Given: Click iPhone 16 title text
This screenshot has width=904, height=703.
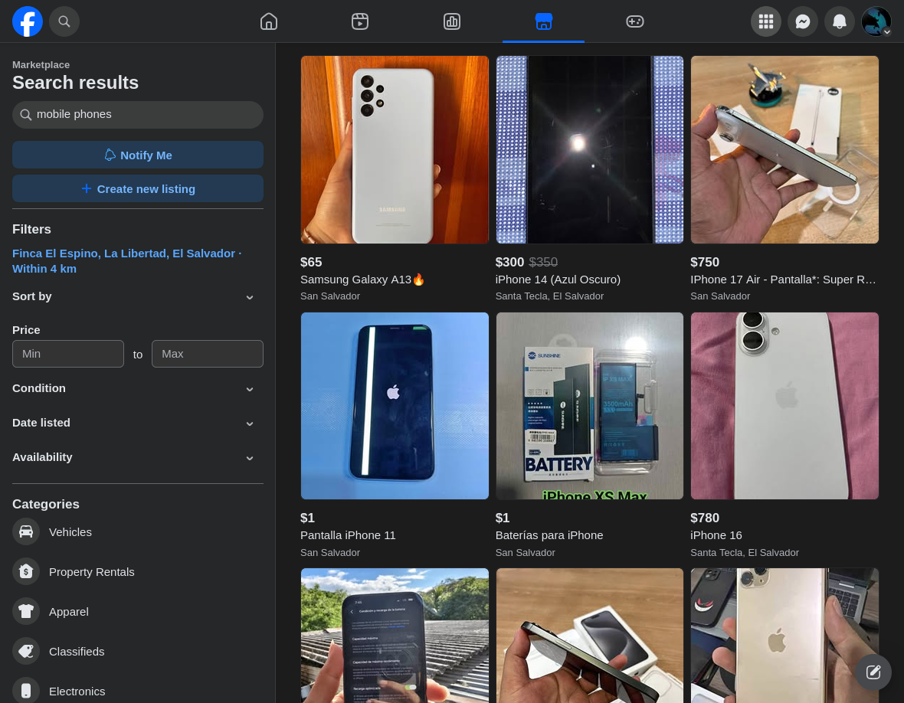Looking at the screenshot, I should tap(716, 535).
